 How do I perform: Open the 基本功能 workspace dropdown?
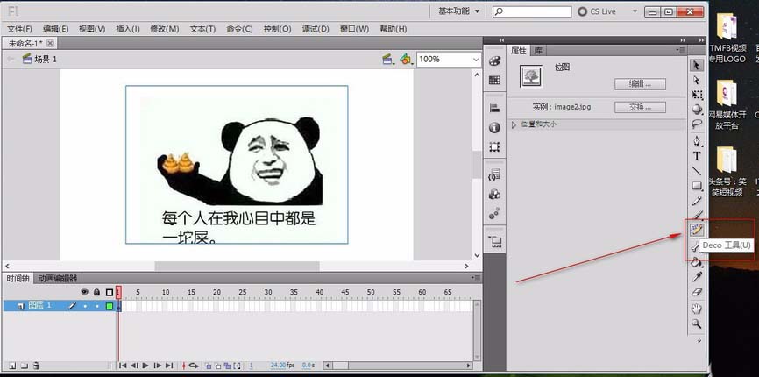coord(459,11)
